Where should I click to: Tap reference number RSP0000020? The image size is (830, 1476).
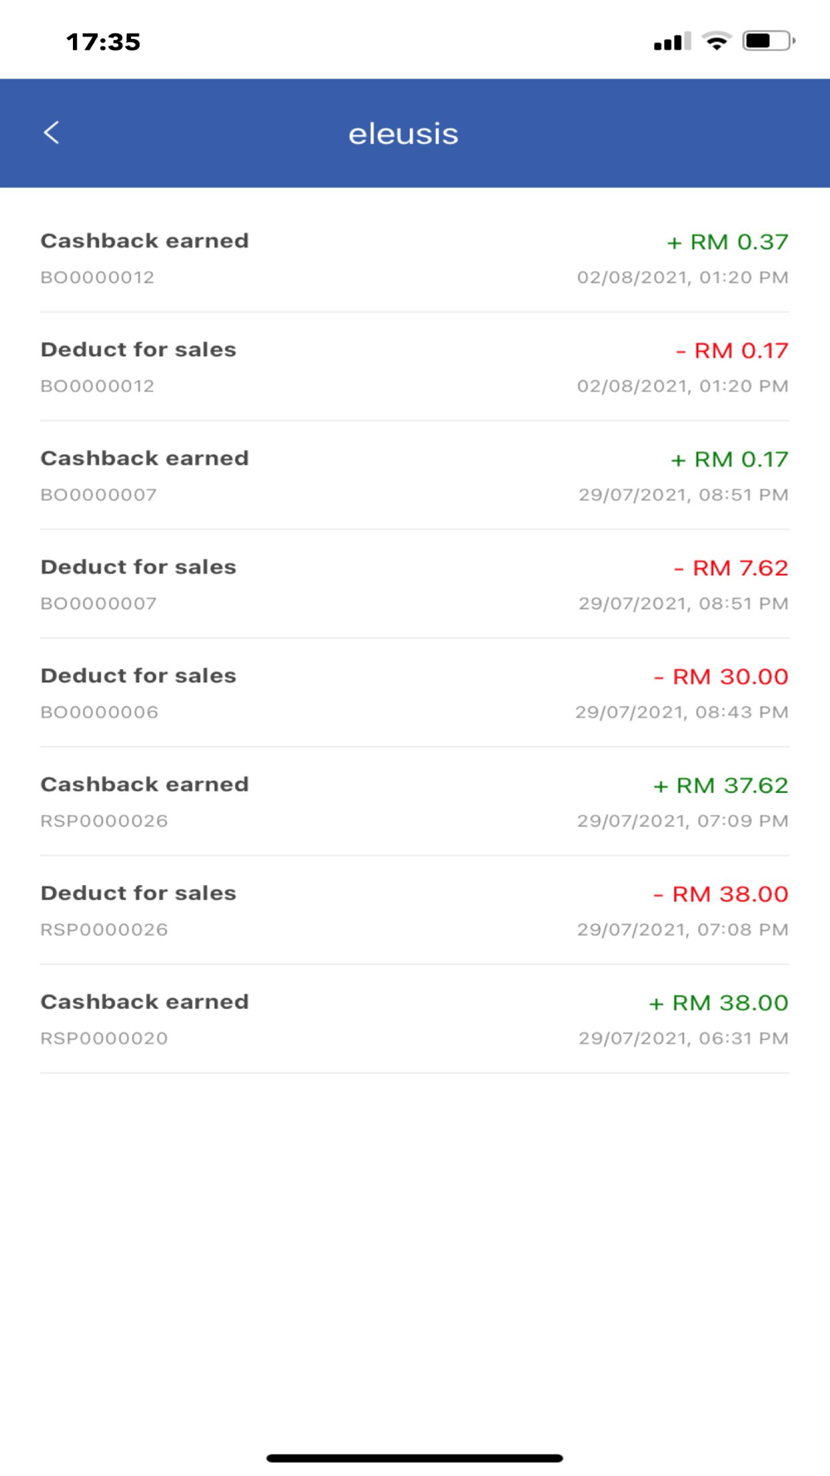[x=105, y=1039]
